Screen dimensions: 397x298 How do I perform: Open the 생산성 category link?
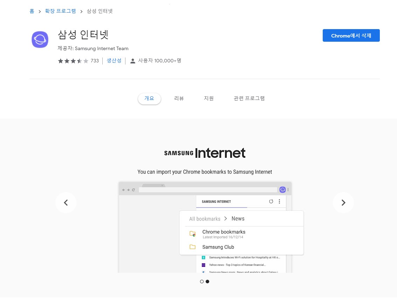[114, 61]
